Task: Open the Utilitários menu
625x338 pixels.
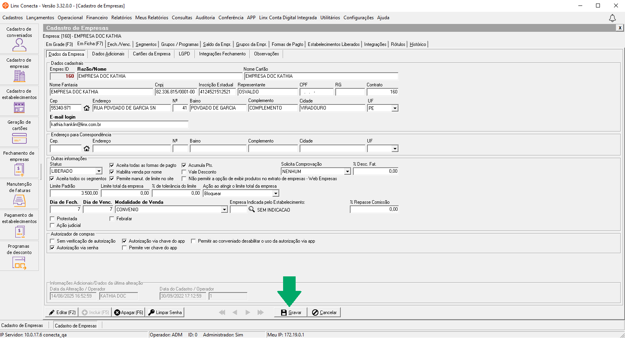Action: pos(330,18)
